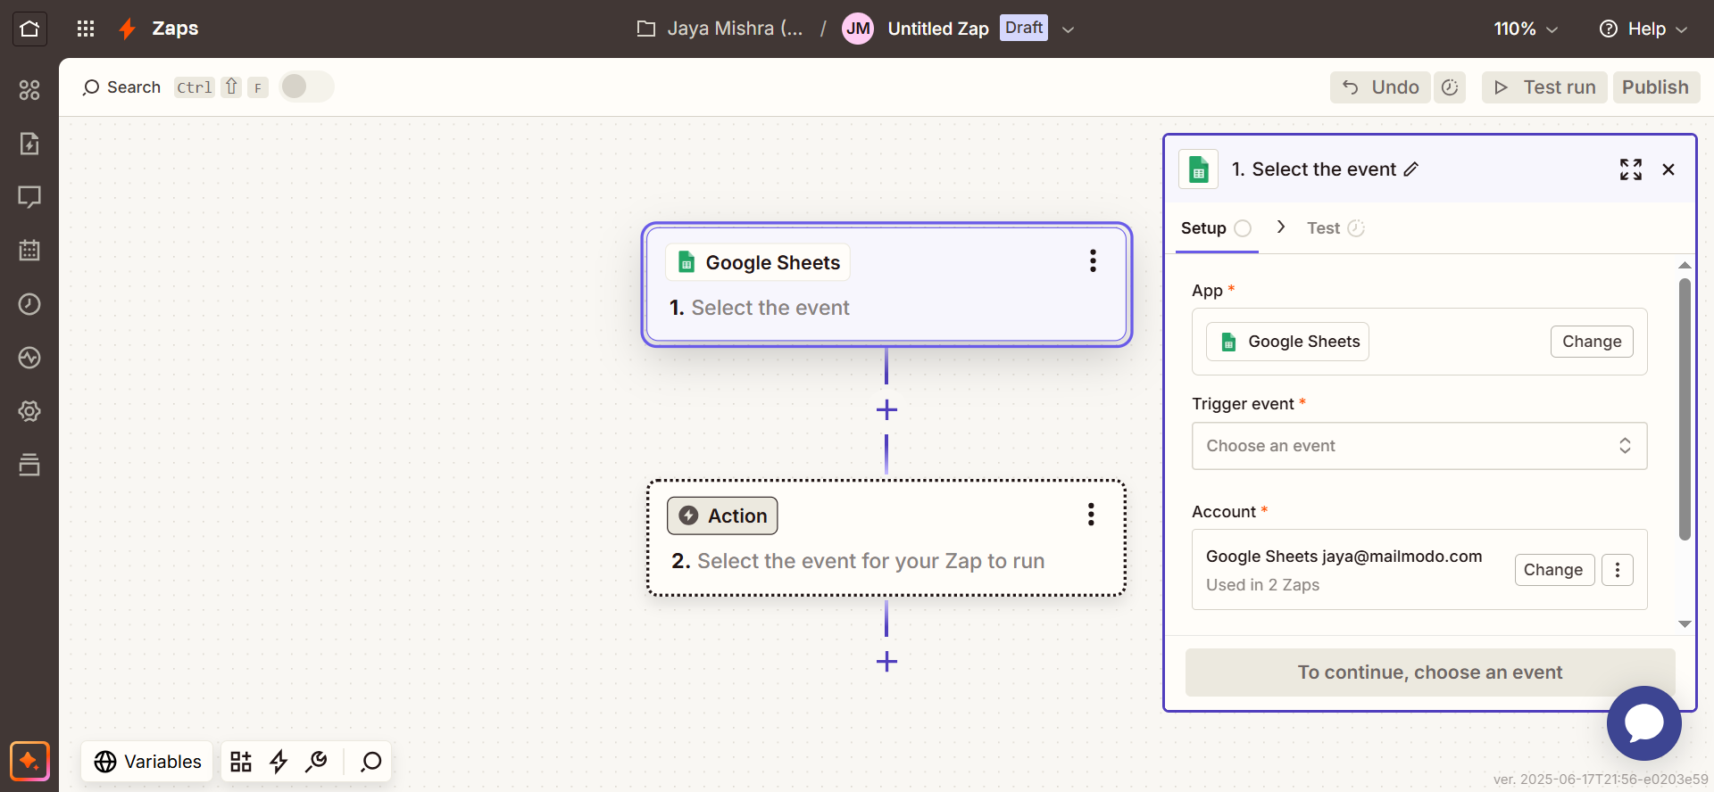The image size is (1714, 792).
Task: Add step with bottom-bar grid plus icon
Action: coord(241,762)
